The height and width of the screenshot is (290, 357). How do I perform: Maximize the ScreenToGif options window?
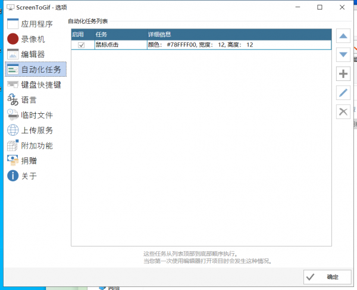320,7
